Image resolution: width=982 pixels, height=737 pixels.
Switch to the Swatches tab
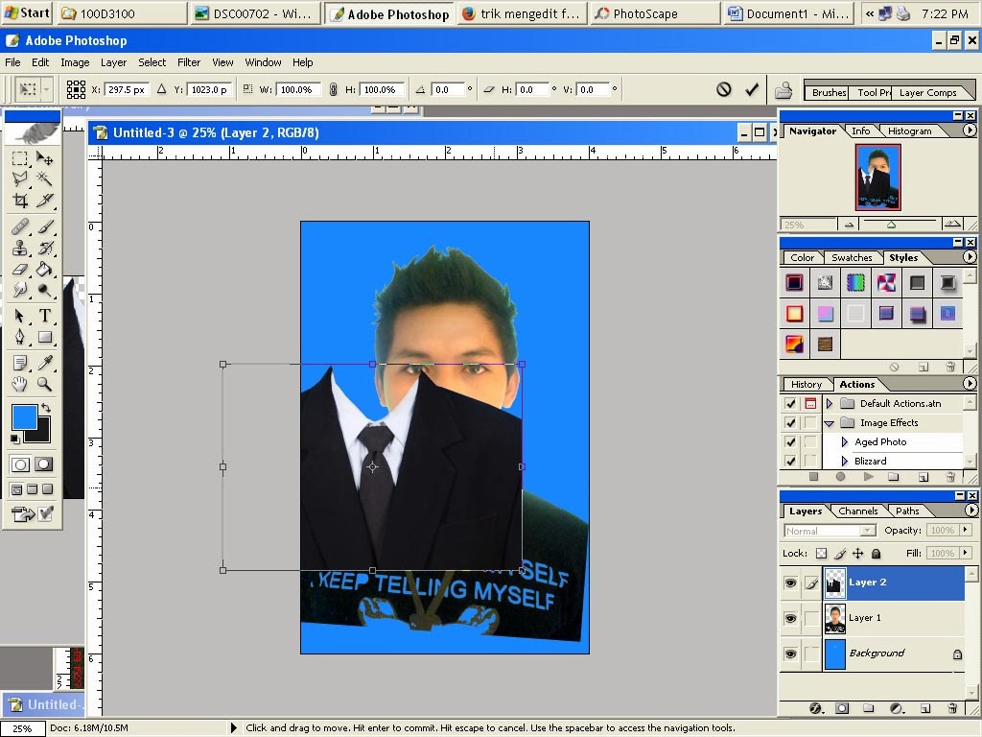click(x=852, y=257)
